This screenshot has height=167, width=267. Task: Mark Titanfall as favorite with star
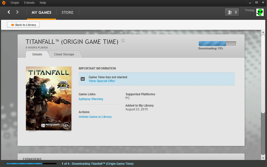click(123, 40)
